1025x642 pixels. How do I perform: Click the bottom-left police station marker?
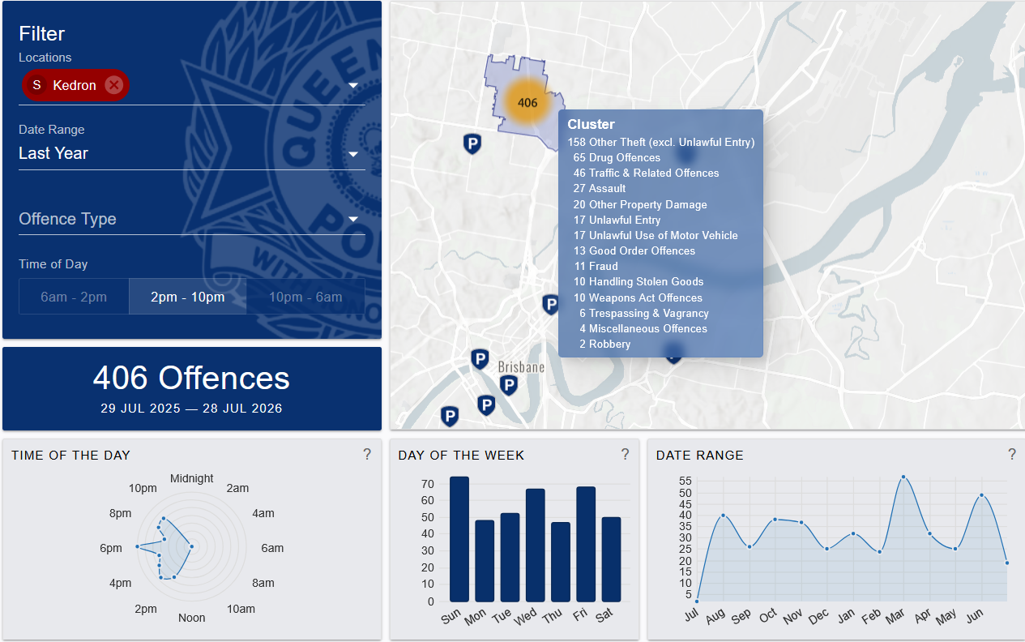(450, 417)
